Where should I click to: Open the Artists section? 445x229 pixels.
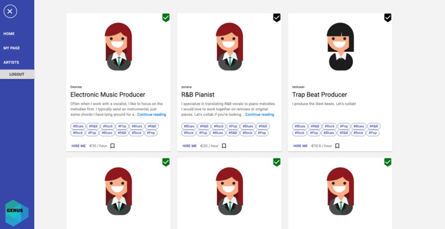click(x=11, y=62)
